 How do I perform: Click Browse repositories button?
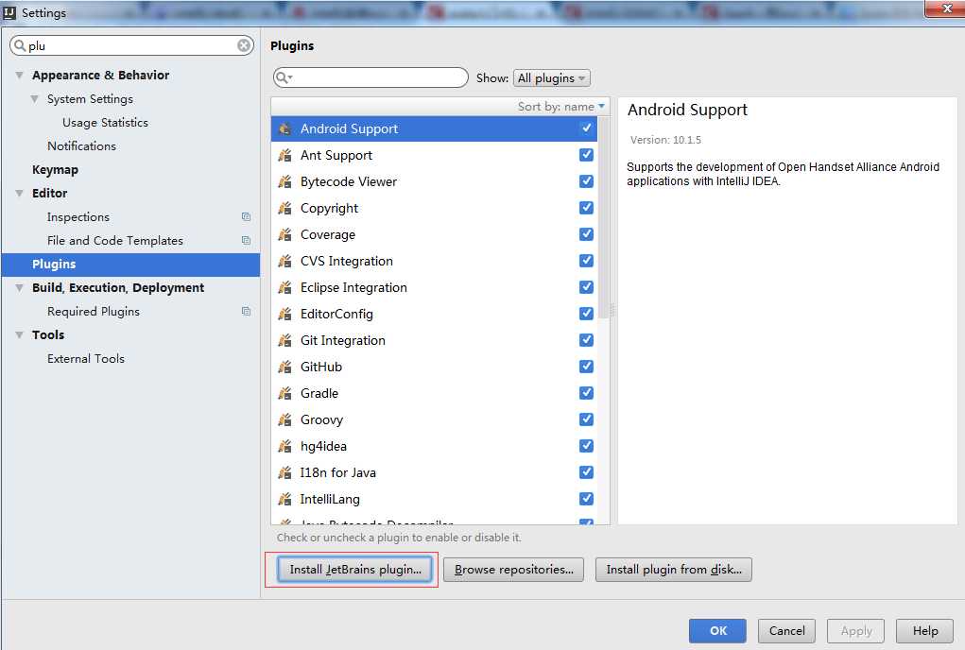pos(513,570)
